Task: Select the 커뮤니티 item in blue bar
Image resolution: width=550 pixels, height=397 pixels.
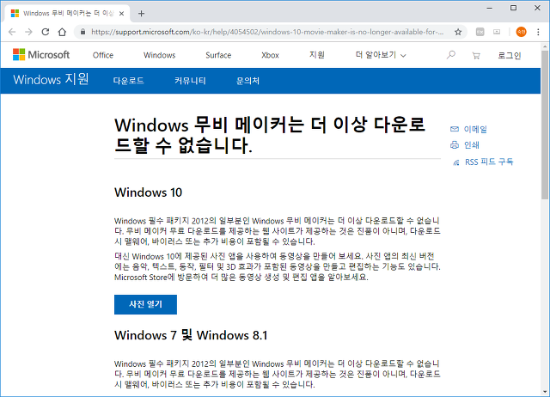Action: [x=190, y=81]
